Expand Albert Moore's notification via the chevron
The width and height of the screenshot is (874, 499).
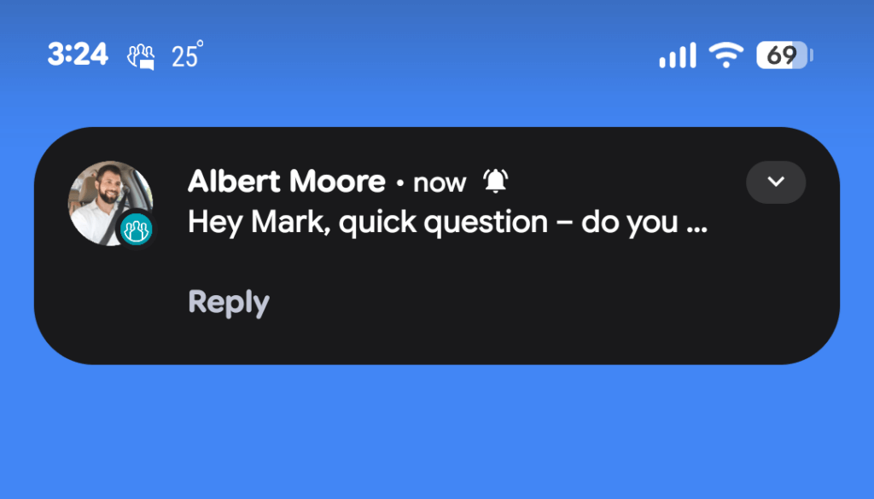point(775,182)
